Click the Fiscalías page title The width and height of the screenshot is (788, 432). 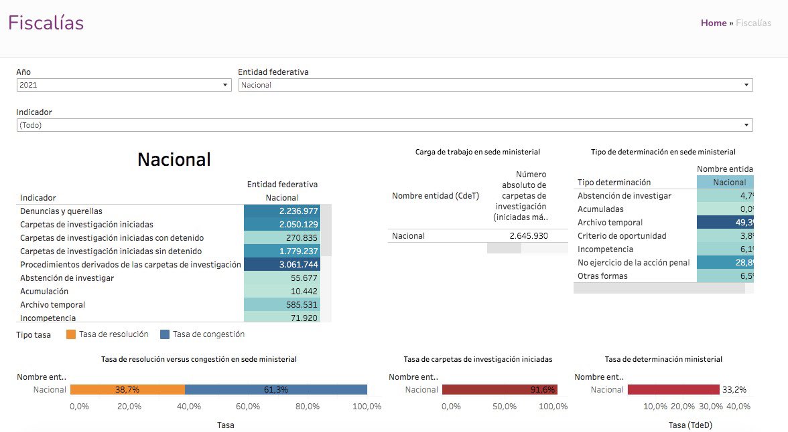tap(46, 23)
